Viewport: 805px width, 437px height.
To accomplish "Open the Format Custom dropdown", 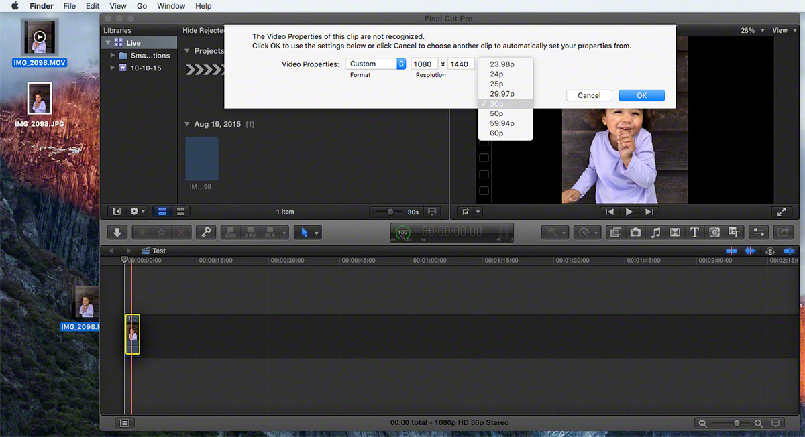I will [376, 64].
